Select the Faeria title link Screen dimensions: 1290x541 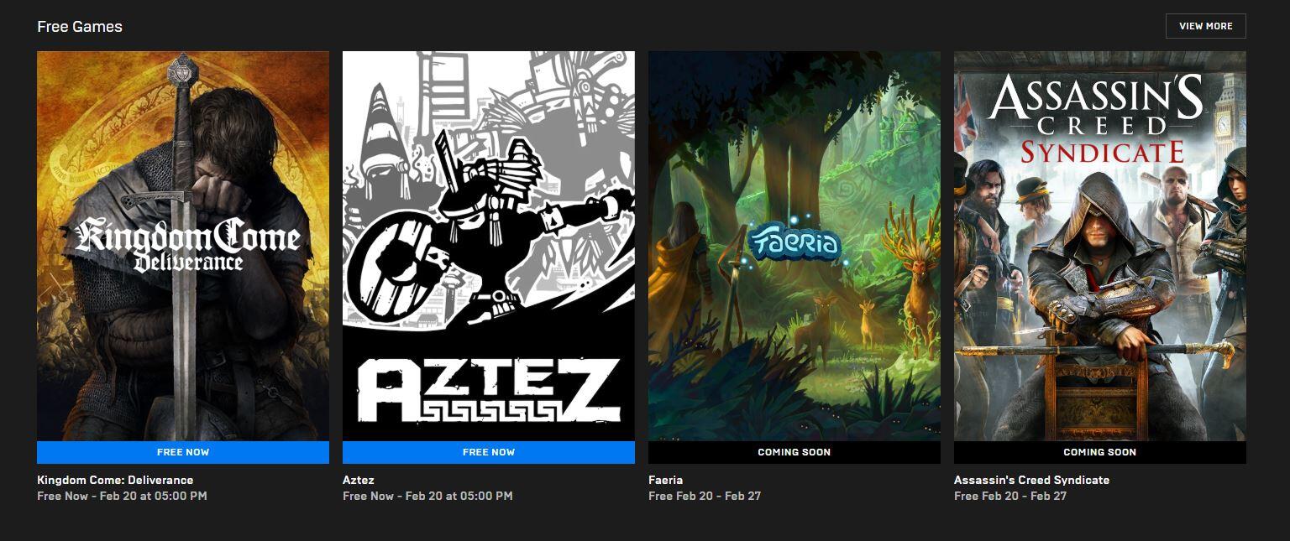coord(666,480)
